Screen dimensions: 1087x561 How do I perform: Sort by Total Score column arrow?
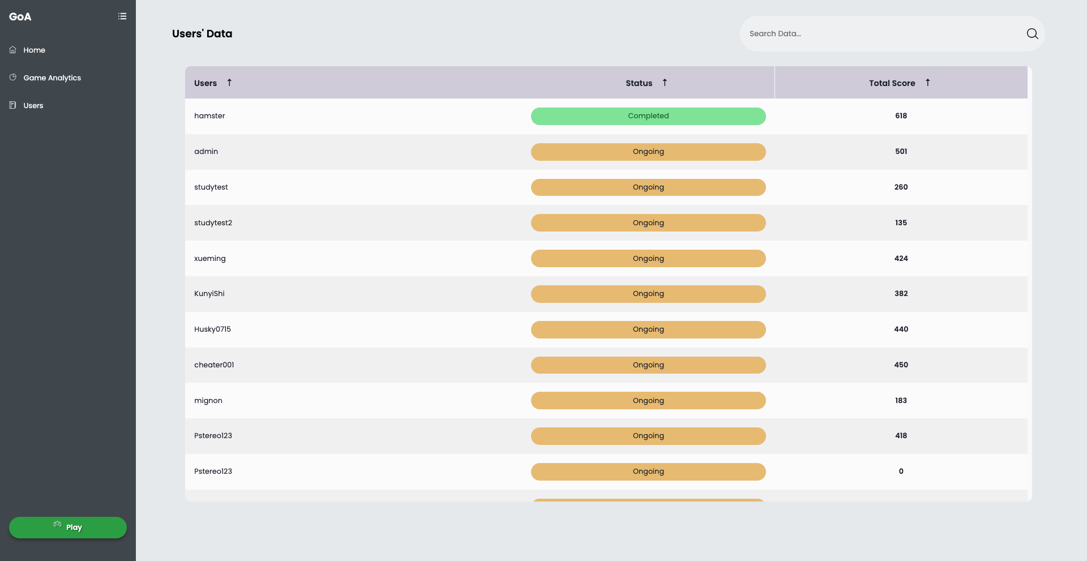point(927,83)
